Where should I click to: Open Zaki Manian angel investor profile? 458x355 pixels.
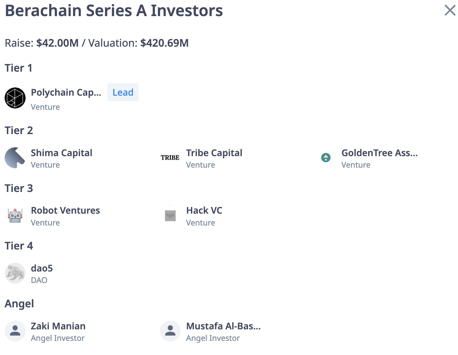click(x=58, y=326)
